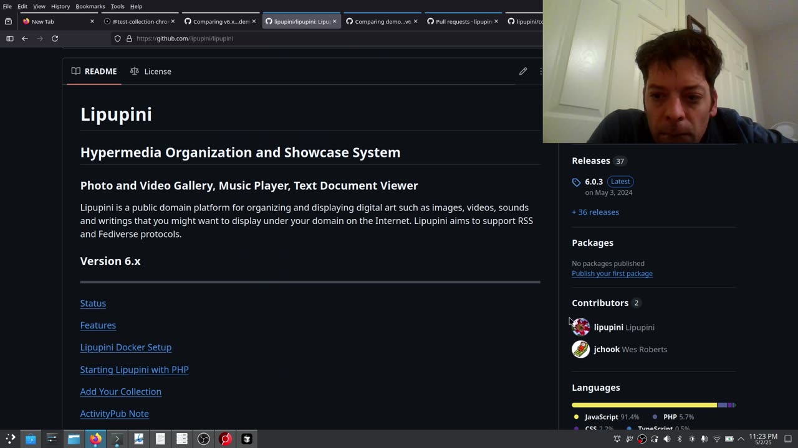The height and width of the screenshot is (448, 798).
Task: Open the Features link
Action: [x=98, y=325]
